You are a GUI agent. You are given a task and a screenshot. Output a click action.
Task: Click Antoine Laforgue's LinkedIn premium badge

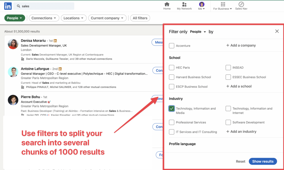coord(60,69)
